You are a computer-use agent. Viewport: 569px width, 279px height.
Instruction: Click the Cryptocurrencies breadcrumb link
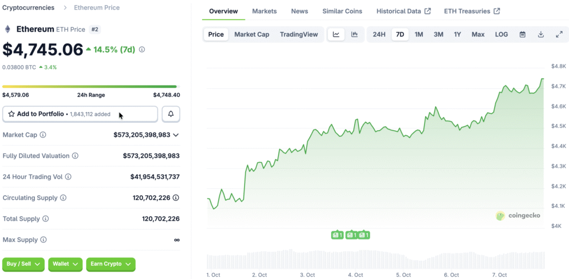(28, 8)
